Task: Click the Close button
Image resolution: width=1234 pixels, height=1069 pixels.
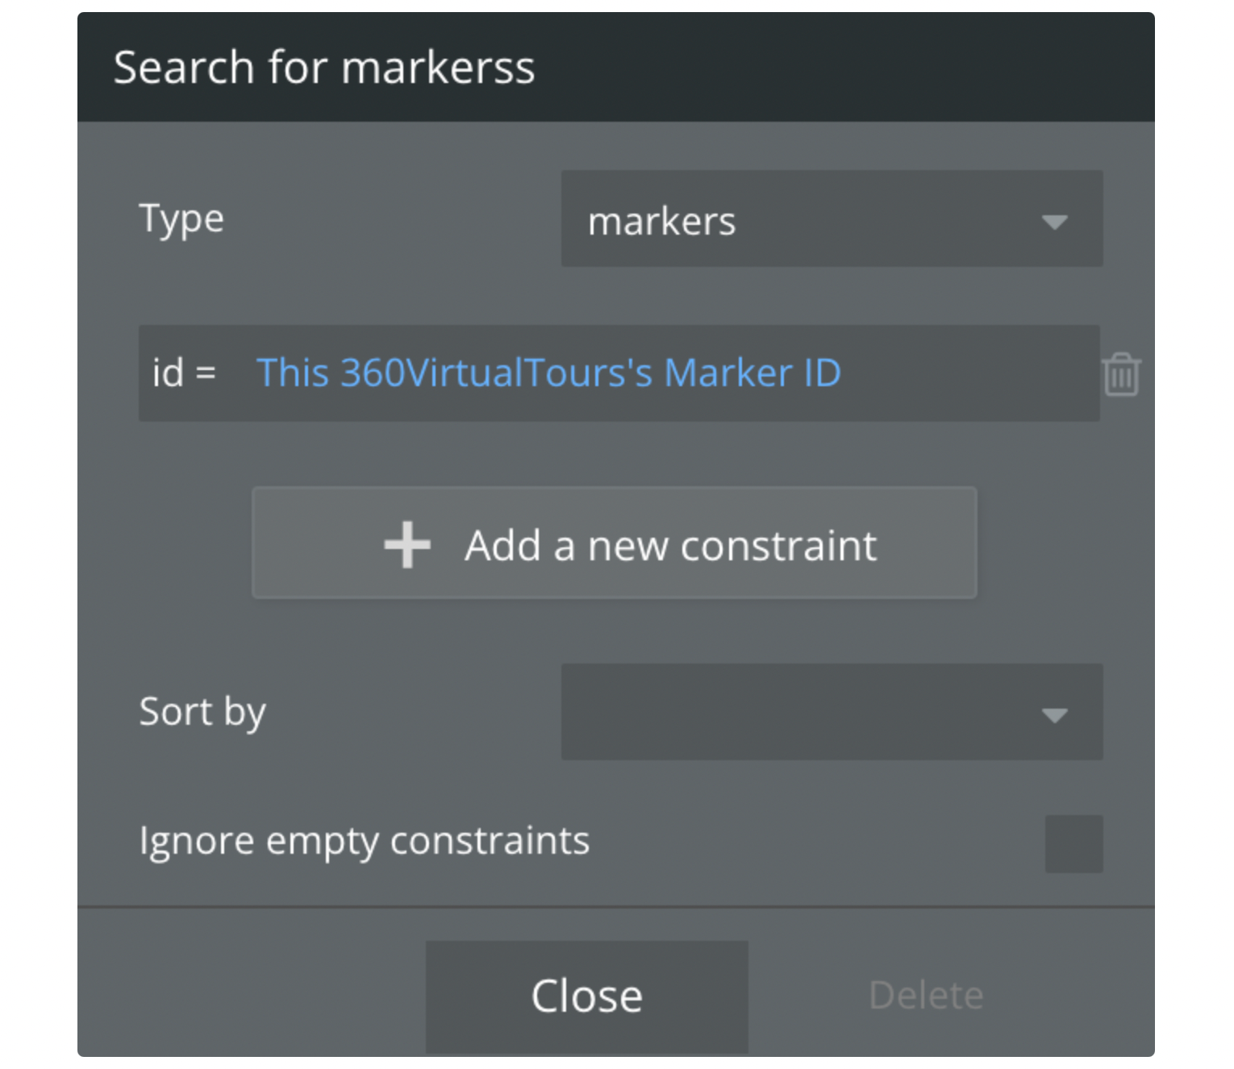Action: (x=586, y=996)
